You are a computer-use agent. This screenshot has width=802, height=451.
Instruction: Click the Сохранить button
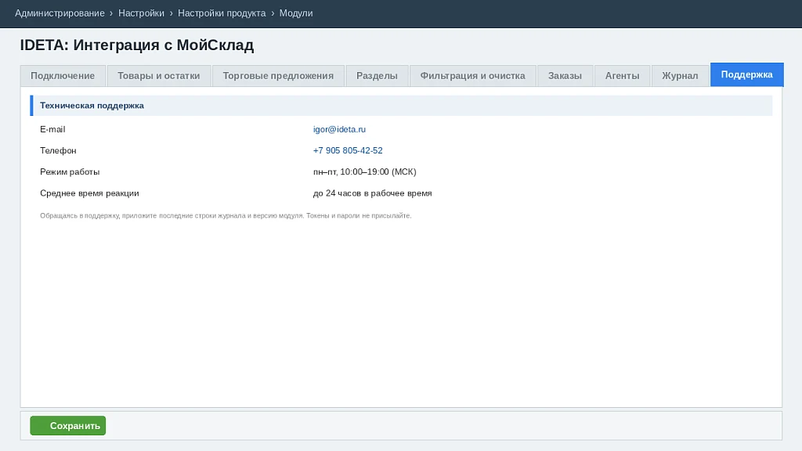coord(68,425)
